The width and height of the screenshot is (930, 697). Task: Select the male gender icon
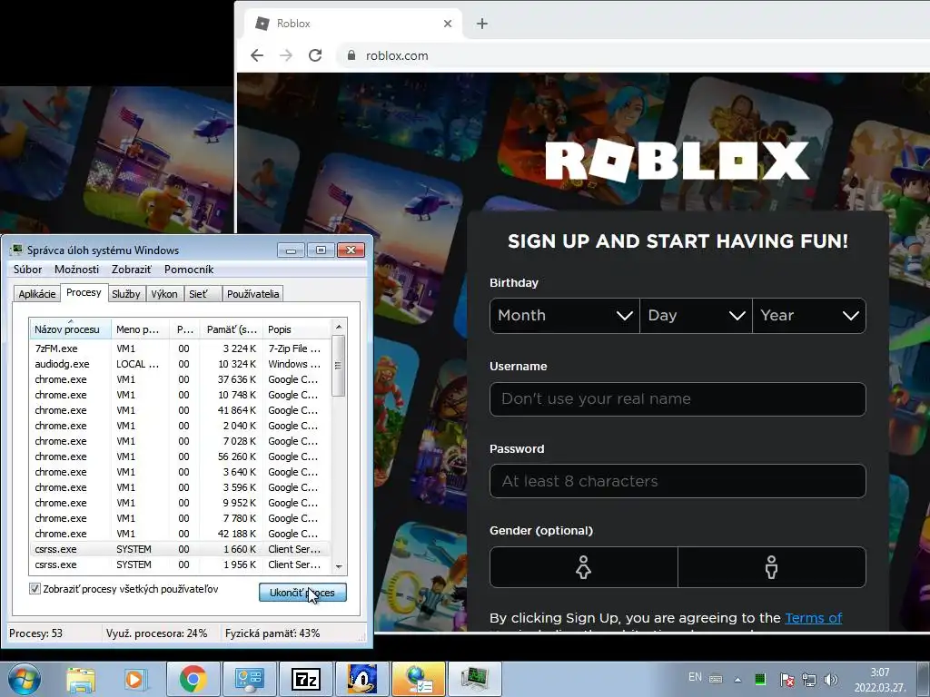click(771, 567)
